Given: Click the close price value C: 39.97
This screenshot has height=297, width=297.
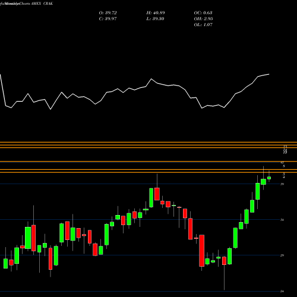Looking at the screenshot, I should [108, 19].
